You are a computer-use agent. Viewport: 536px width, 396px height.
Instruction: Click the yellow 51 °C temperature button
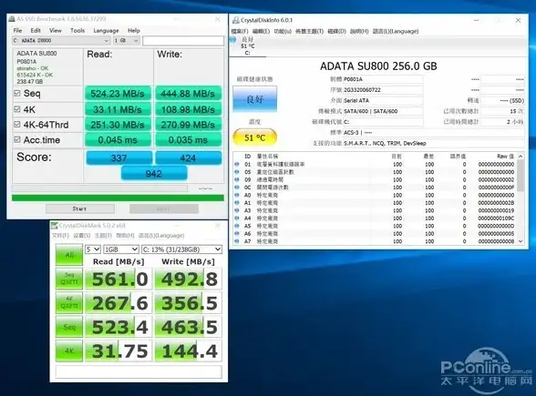point(254,137)
